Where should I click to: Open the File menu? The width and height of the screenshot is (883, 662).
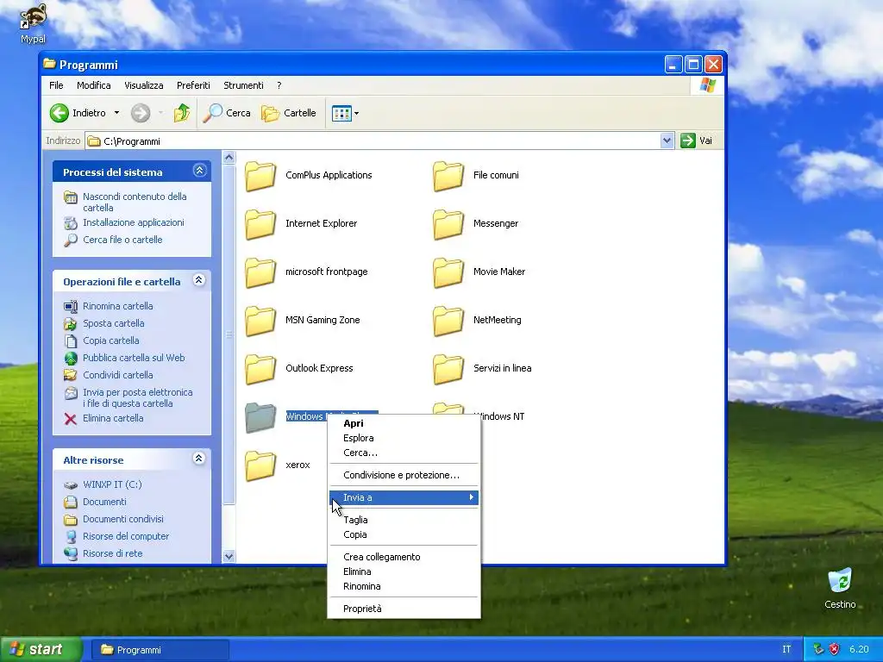click(56, 85)
